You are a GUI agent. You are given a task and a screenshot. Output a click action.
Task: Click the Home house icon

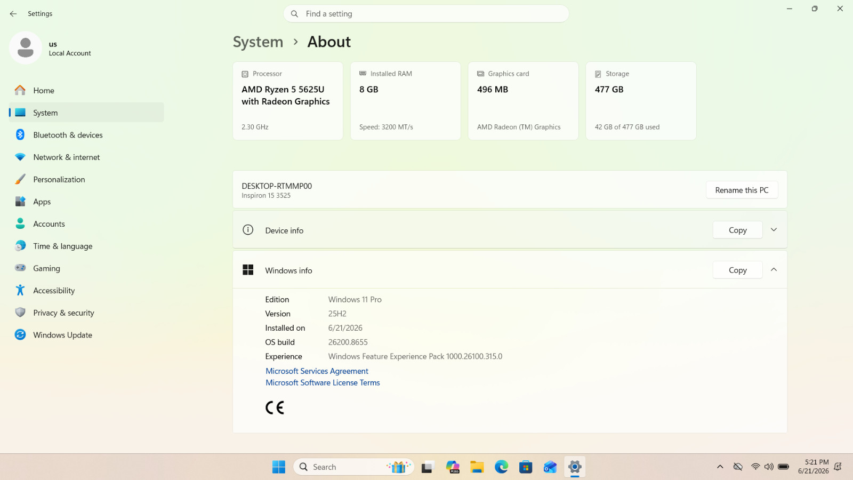click(20, 90)
